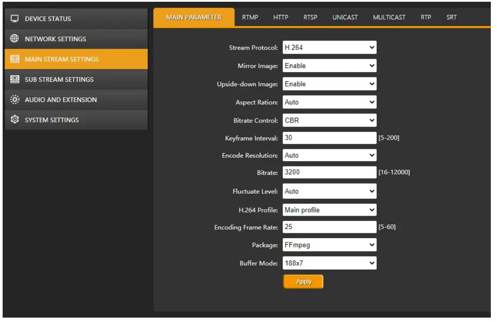
Task: Click the [5-60] frame rate range text
Action: click(387, 227)
